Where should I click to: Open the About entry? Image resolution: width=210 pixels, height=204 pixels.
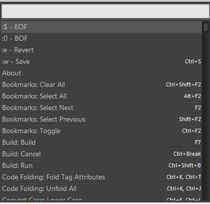tap(101, 73)
